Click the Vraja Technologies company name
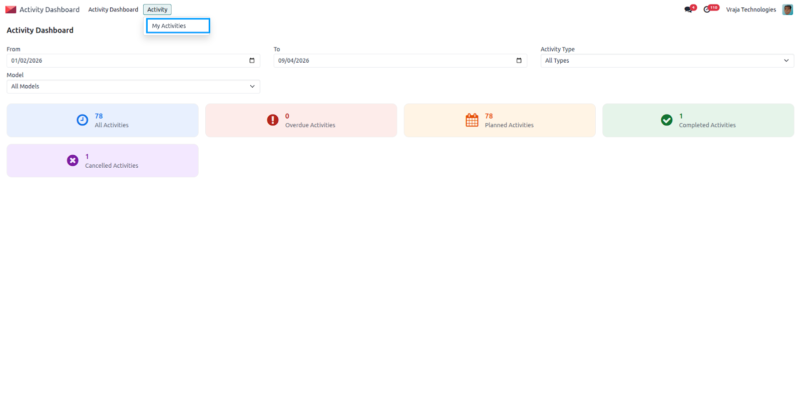Image resolution: width=801 pixels, height=403 pixels. click(x=751, y=10)
